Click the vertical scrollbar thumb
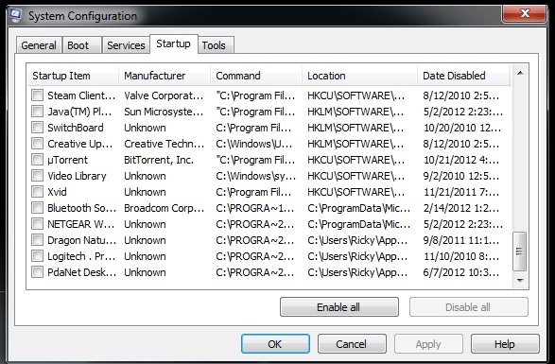 click(x=520, y=251)
